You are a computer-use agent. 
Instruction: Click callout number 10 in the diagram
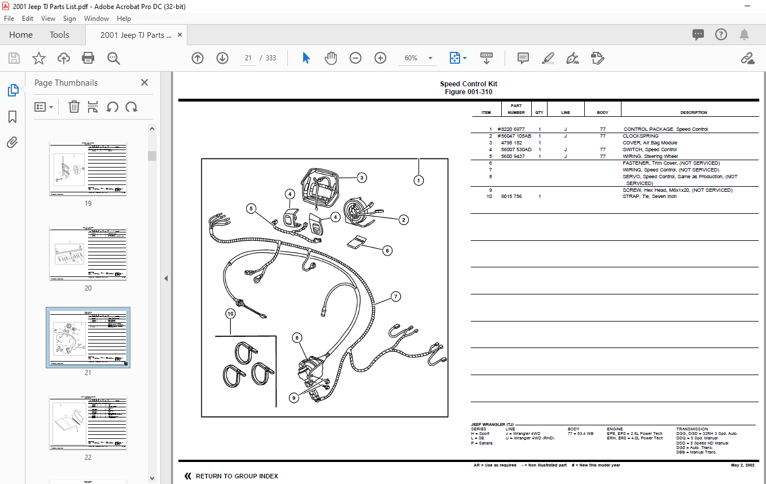[x=230, y=313]
